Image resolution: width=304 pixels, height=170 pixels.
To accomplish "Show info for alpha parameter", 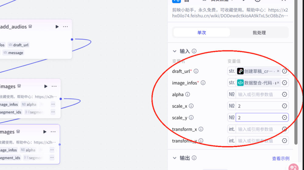I will point(188,94).
